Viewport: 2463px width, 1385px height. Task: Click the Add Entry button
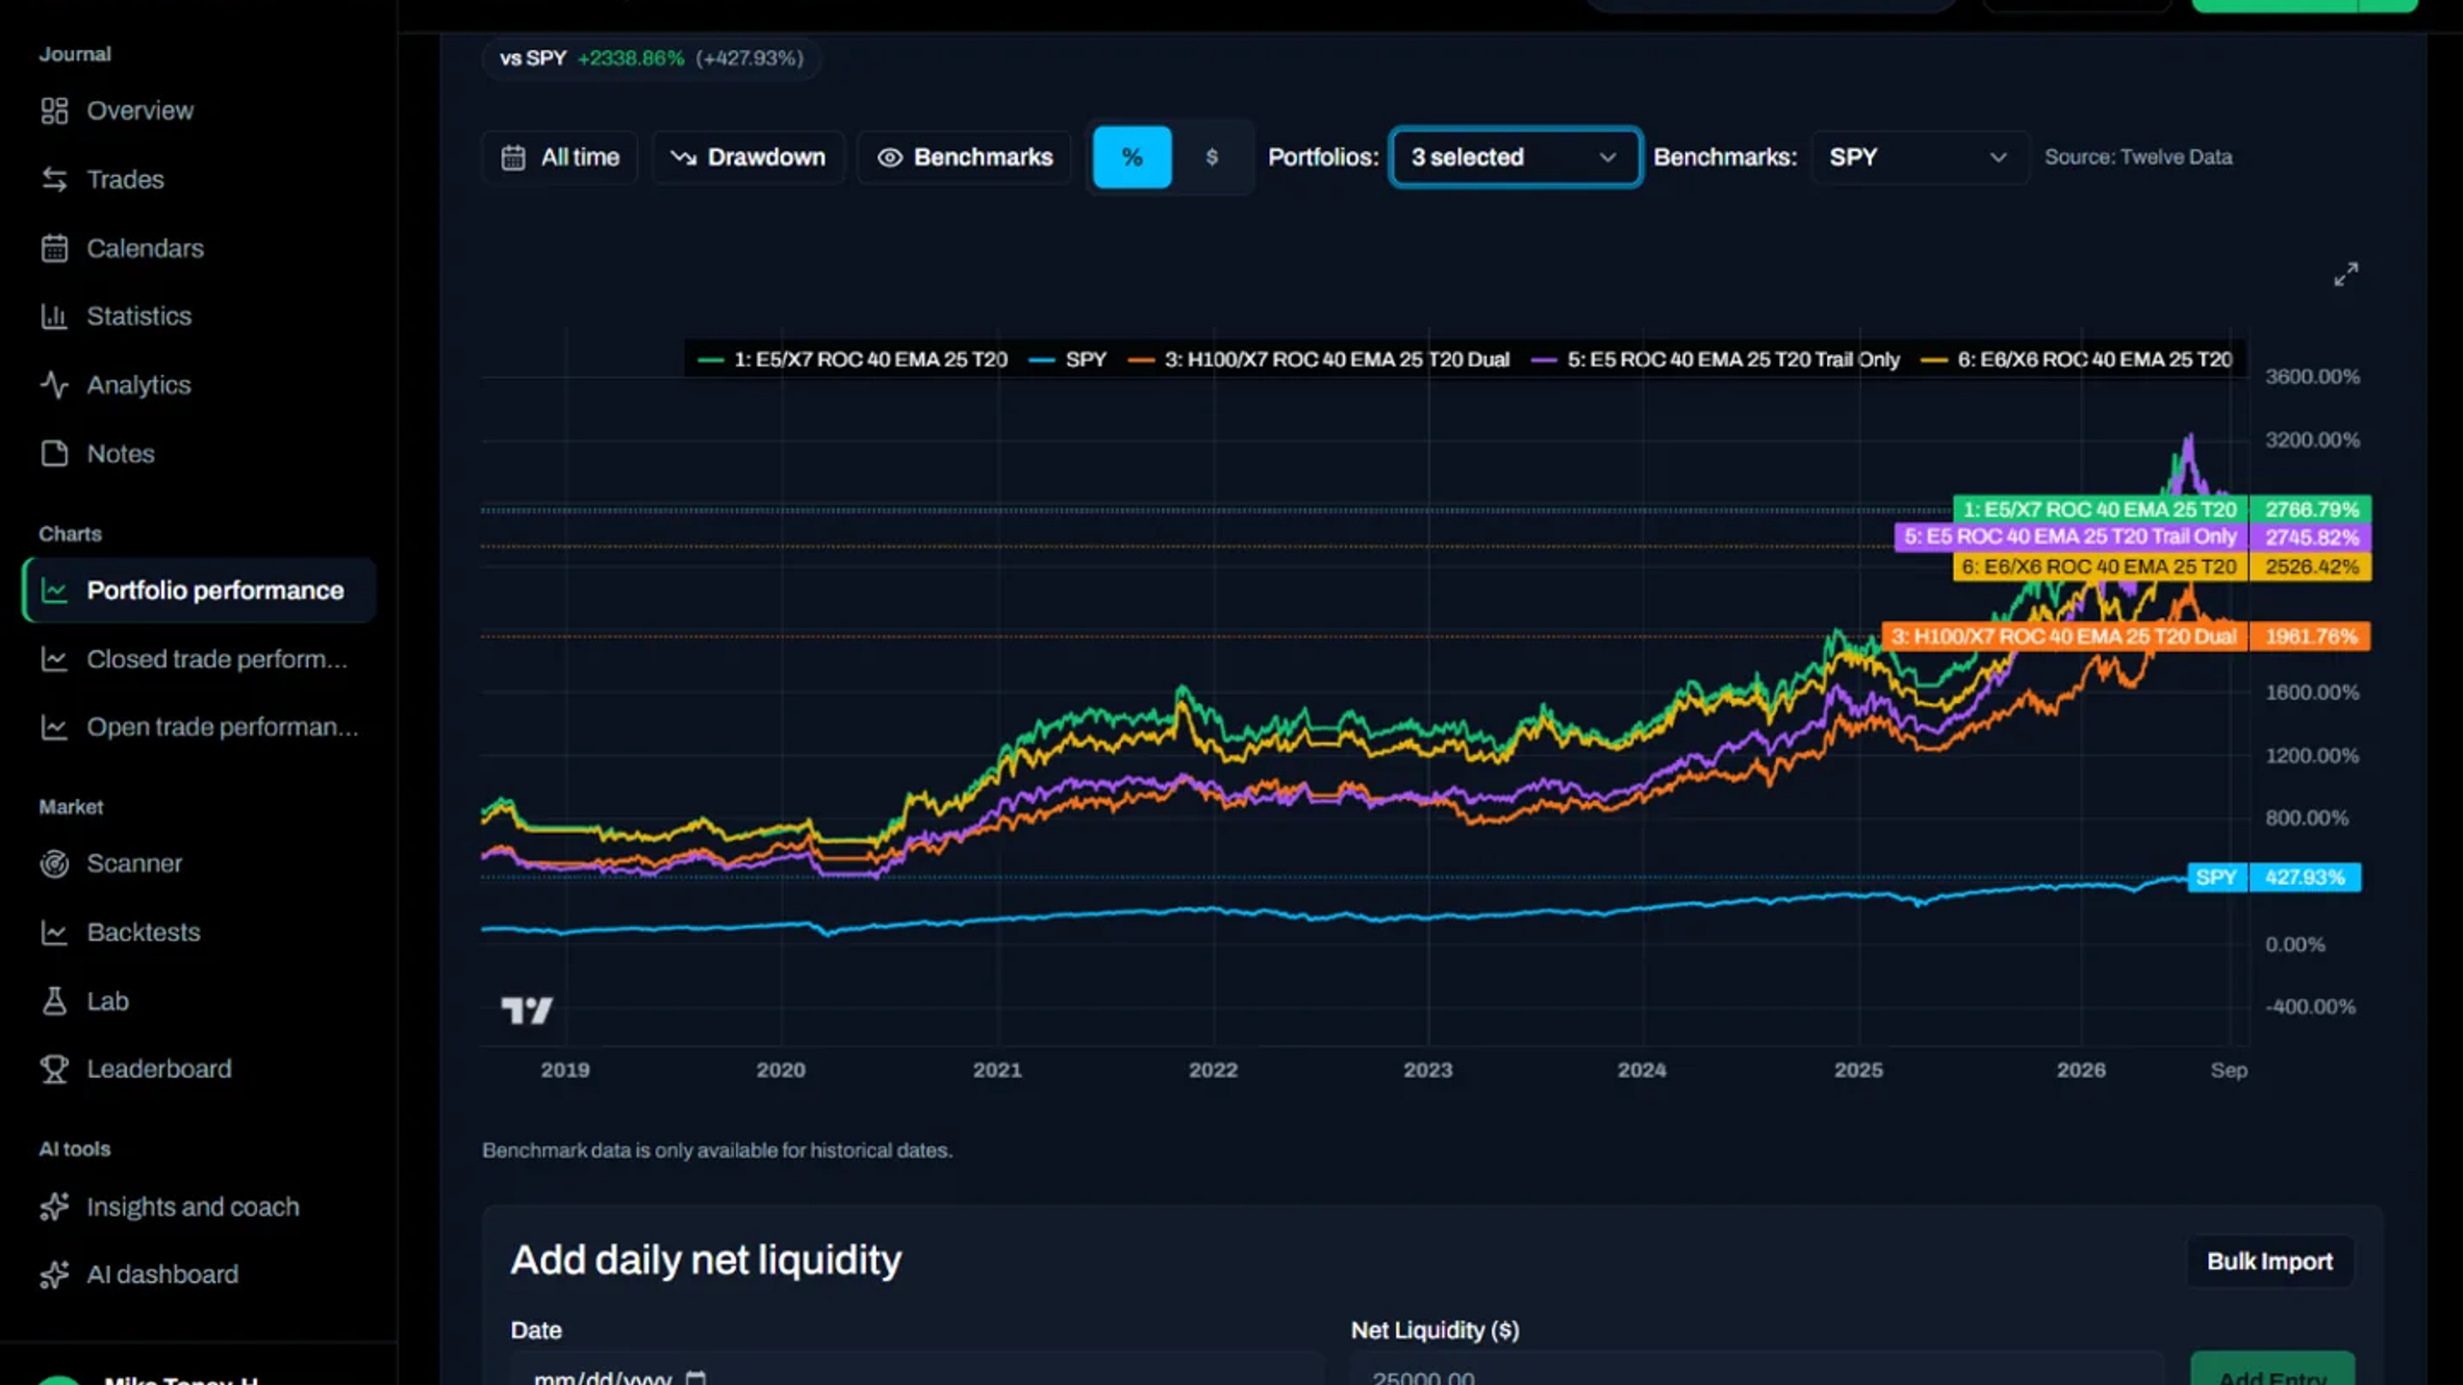(2273, 1370)
